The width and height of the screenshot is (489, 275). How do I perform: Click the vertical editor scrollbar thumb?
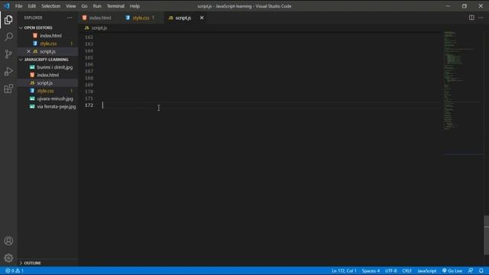pos(486,235)
